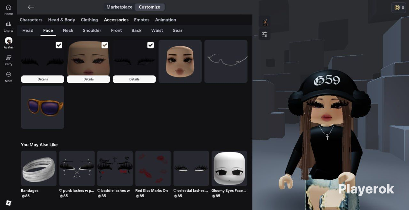The width and height of the screenshot is (409, 210).
Task: Open the avatar preview thumbnail button
Action: (265, 22)
